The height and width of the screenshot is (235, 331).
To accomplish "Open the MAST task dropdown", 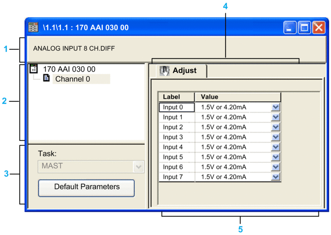I will (138, 167).
